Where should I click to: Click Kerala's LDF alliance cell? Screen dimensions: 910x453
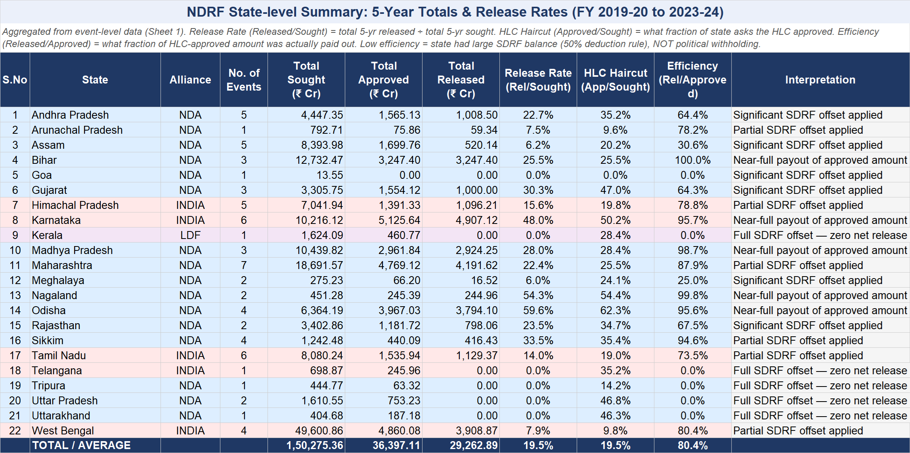point(190,235)
